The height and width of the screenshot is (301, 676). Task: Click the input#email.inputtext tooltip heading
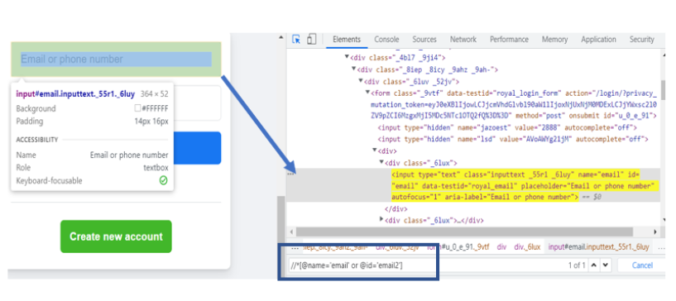[x=75, y=93]
